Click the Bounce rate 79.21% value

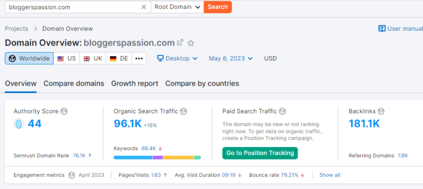click(x=289, y=175)
